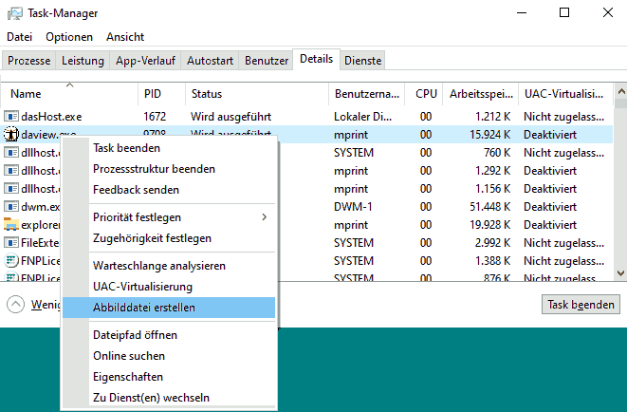This screenshot has height=412, width=627.
Task: Switch to the Leistung tab
Action: coord(83,61)
